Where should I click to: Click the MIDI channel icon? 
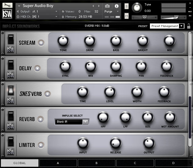tap(18, 17)
